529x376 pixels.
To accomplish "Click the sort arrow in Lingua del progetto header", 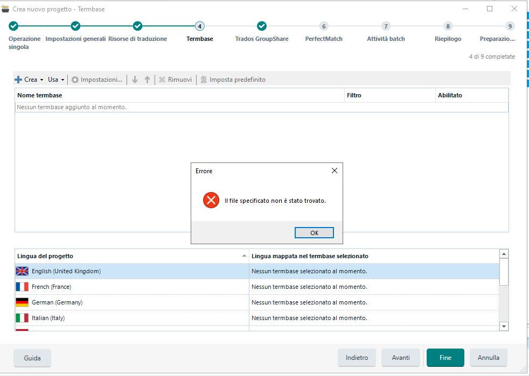I will coord(244,256).
